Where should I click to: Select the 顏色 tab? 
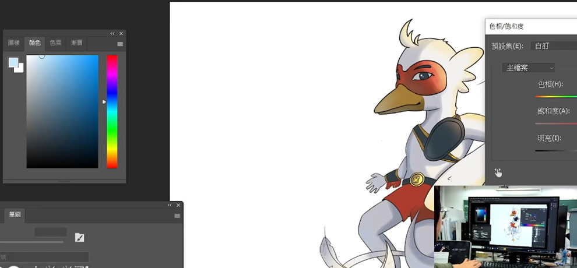34,43
